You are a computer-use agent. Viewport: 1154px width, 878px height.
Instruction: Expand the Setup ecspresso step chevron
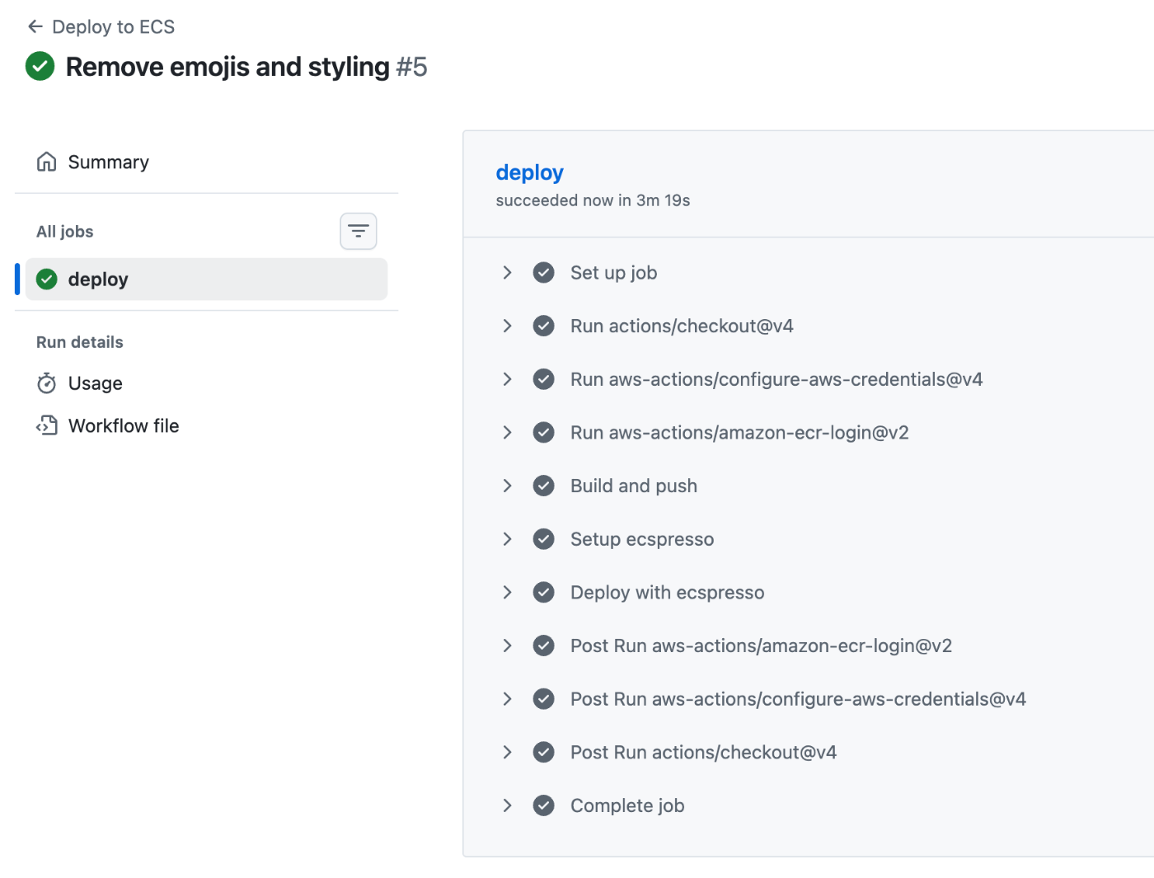(508, 539)
